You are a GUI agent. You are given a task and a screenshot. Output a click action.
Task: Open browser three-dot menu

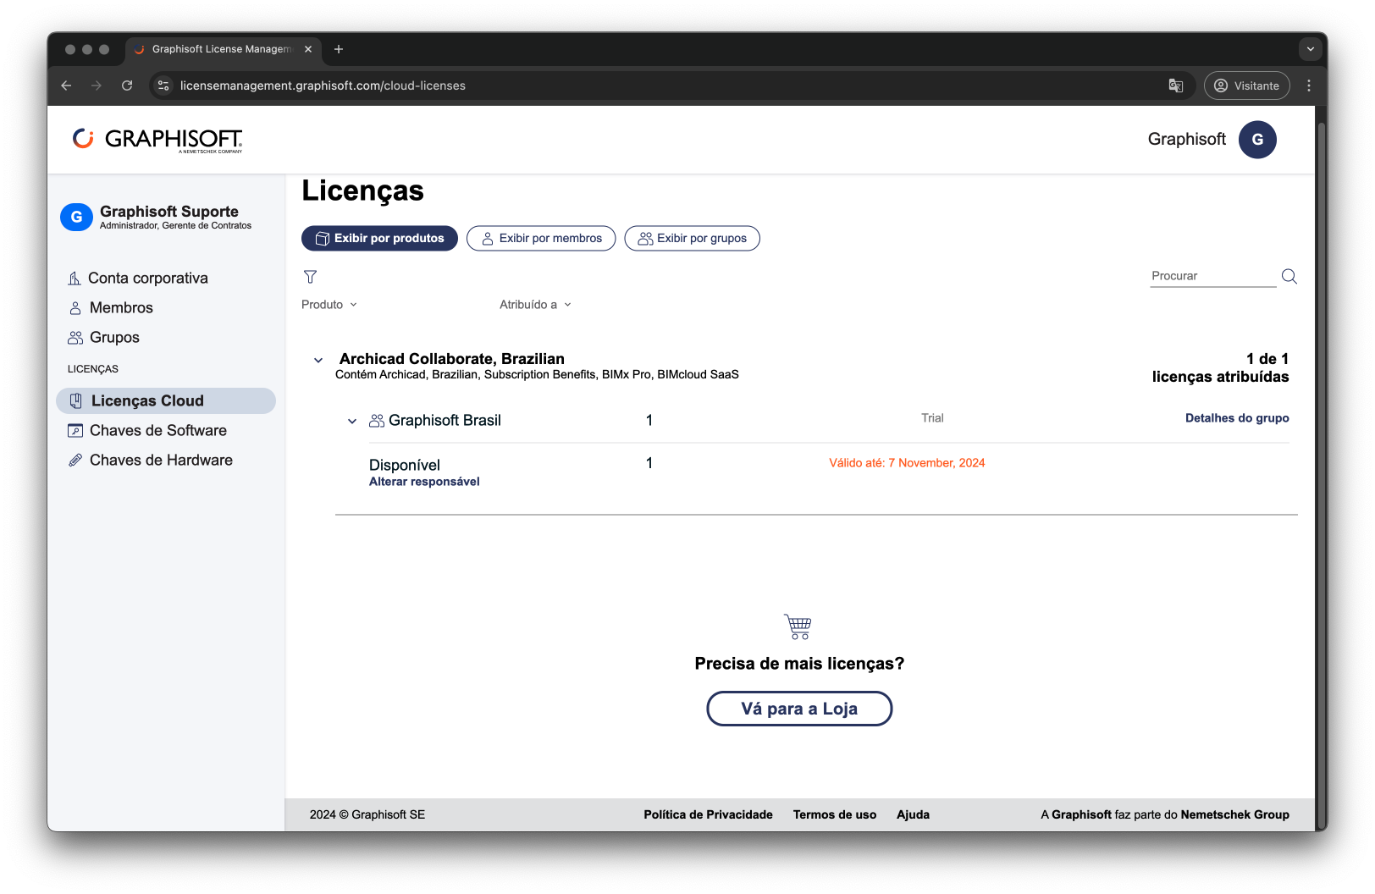[x=1309, y=86]
